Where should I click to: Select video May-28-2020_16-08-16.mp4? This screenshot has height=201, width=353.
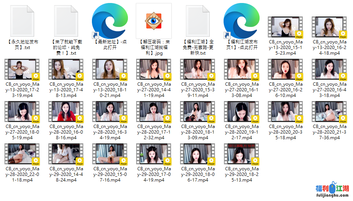click(66, 112)
